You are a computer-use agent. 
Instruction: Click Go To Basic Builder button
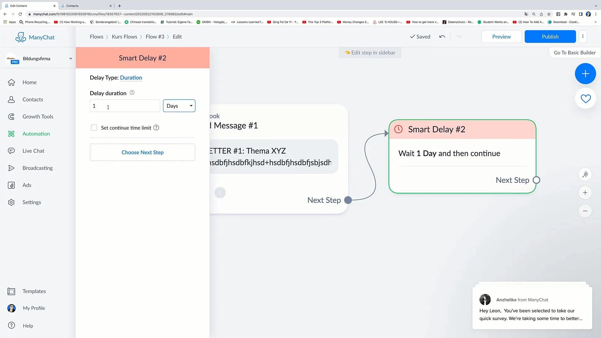click(x=575, y=53)
